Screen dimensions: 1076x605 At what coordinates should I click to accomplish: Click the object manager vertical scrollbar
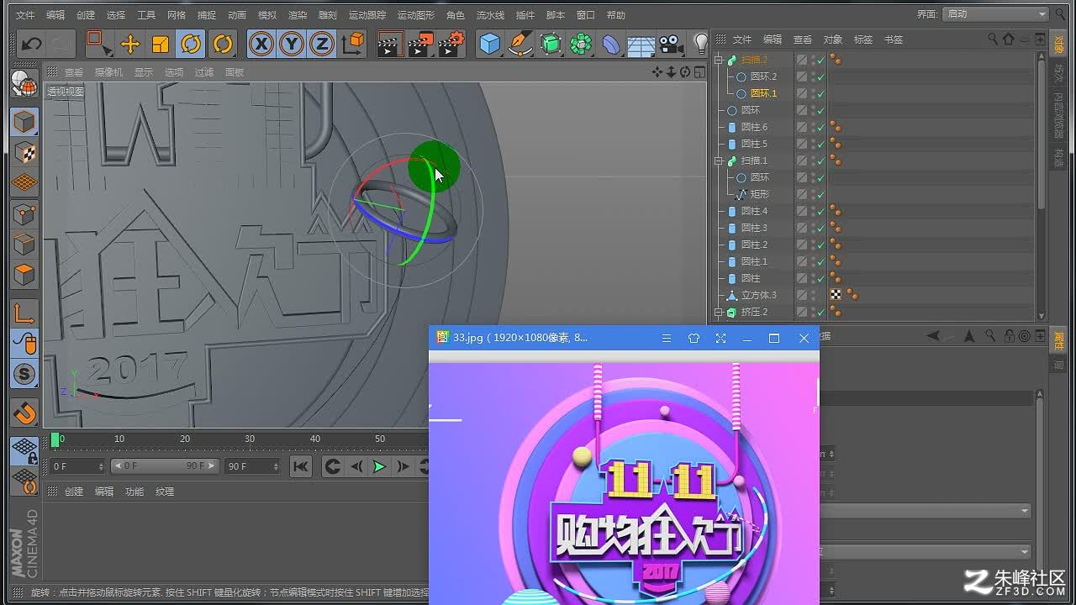1042,134
